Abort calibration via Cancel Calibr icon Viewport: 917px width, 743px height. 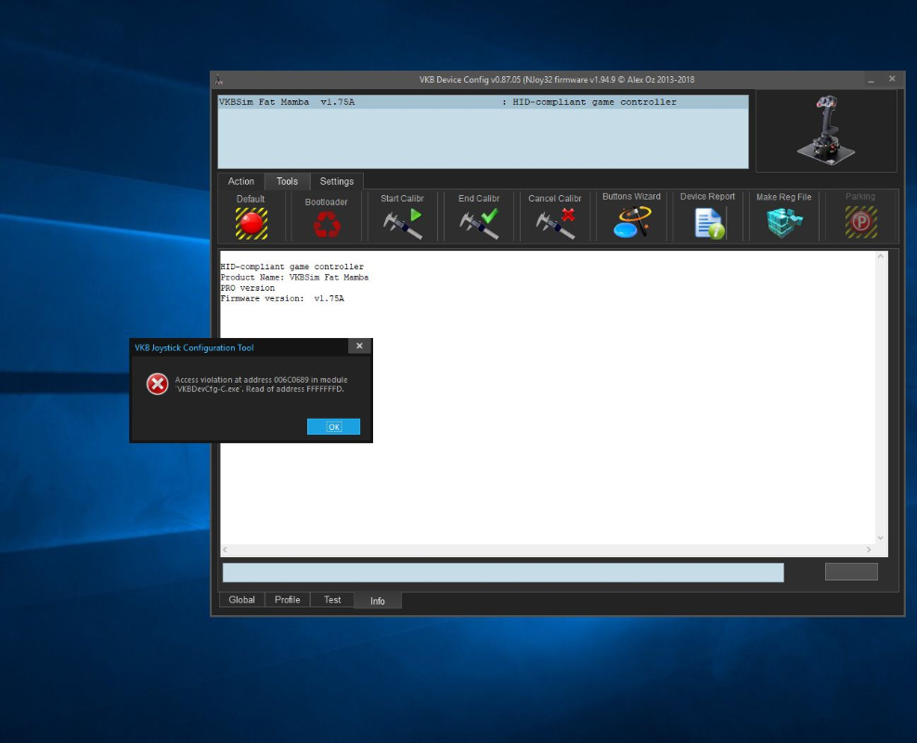(x=555, y=224)
